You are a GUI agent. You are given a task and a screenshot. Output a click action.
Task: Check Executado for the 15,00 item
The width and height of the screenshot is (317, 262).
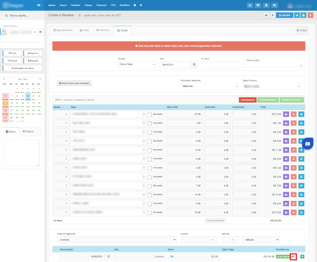click(150, 195)
